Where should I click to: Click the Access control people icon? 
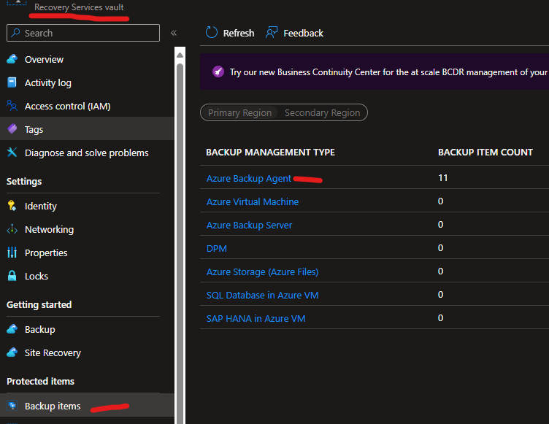pyautogui.click(x=12, y=106)
